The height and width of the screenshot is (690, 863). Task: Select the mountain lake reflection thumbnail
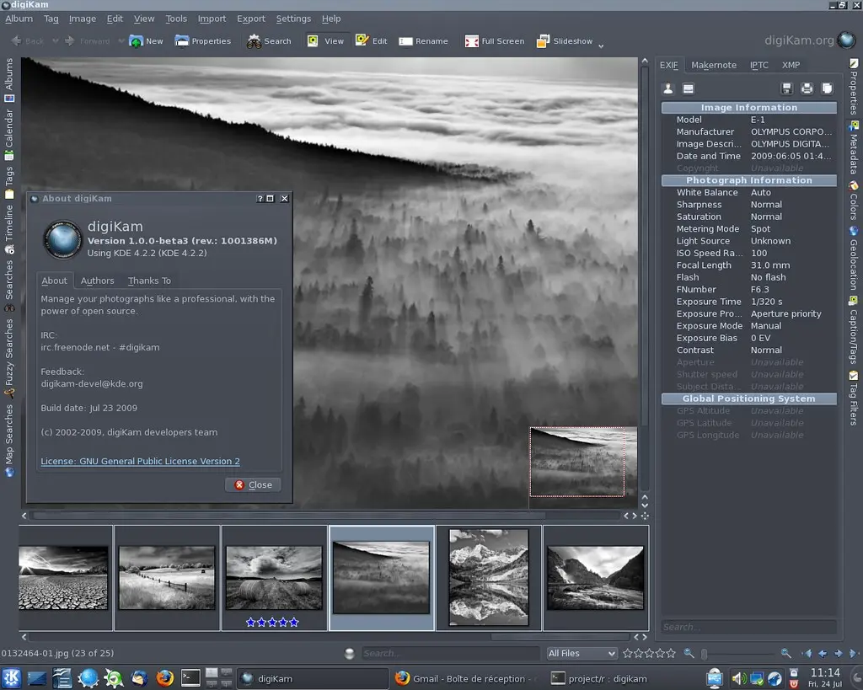pyautogui.click(x=489, y=577)
